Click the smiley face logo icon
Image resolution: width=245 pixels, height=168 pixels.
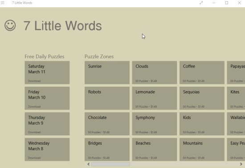[10, 25]
